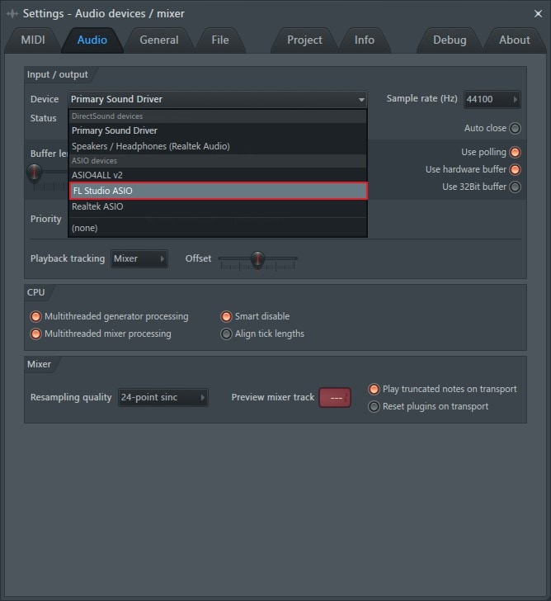Enable the Use 32Bit buffer option
Viewport: 551px width, 601px height.
click(515, 187)
